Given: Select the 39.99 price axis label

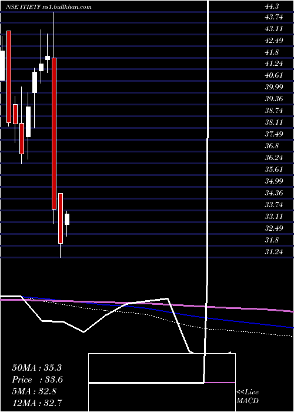Looking at the screenshot, I should click(x=274, y=88).
